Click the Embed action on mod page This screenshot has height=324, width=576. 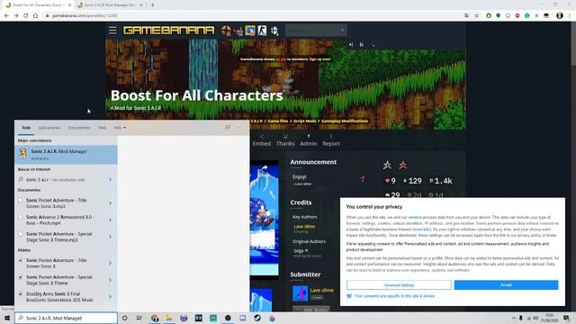point(262,140)
